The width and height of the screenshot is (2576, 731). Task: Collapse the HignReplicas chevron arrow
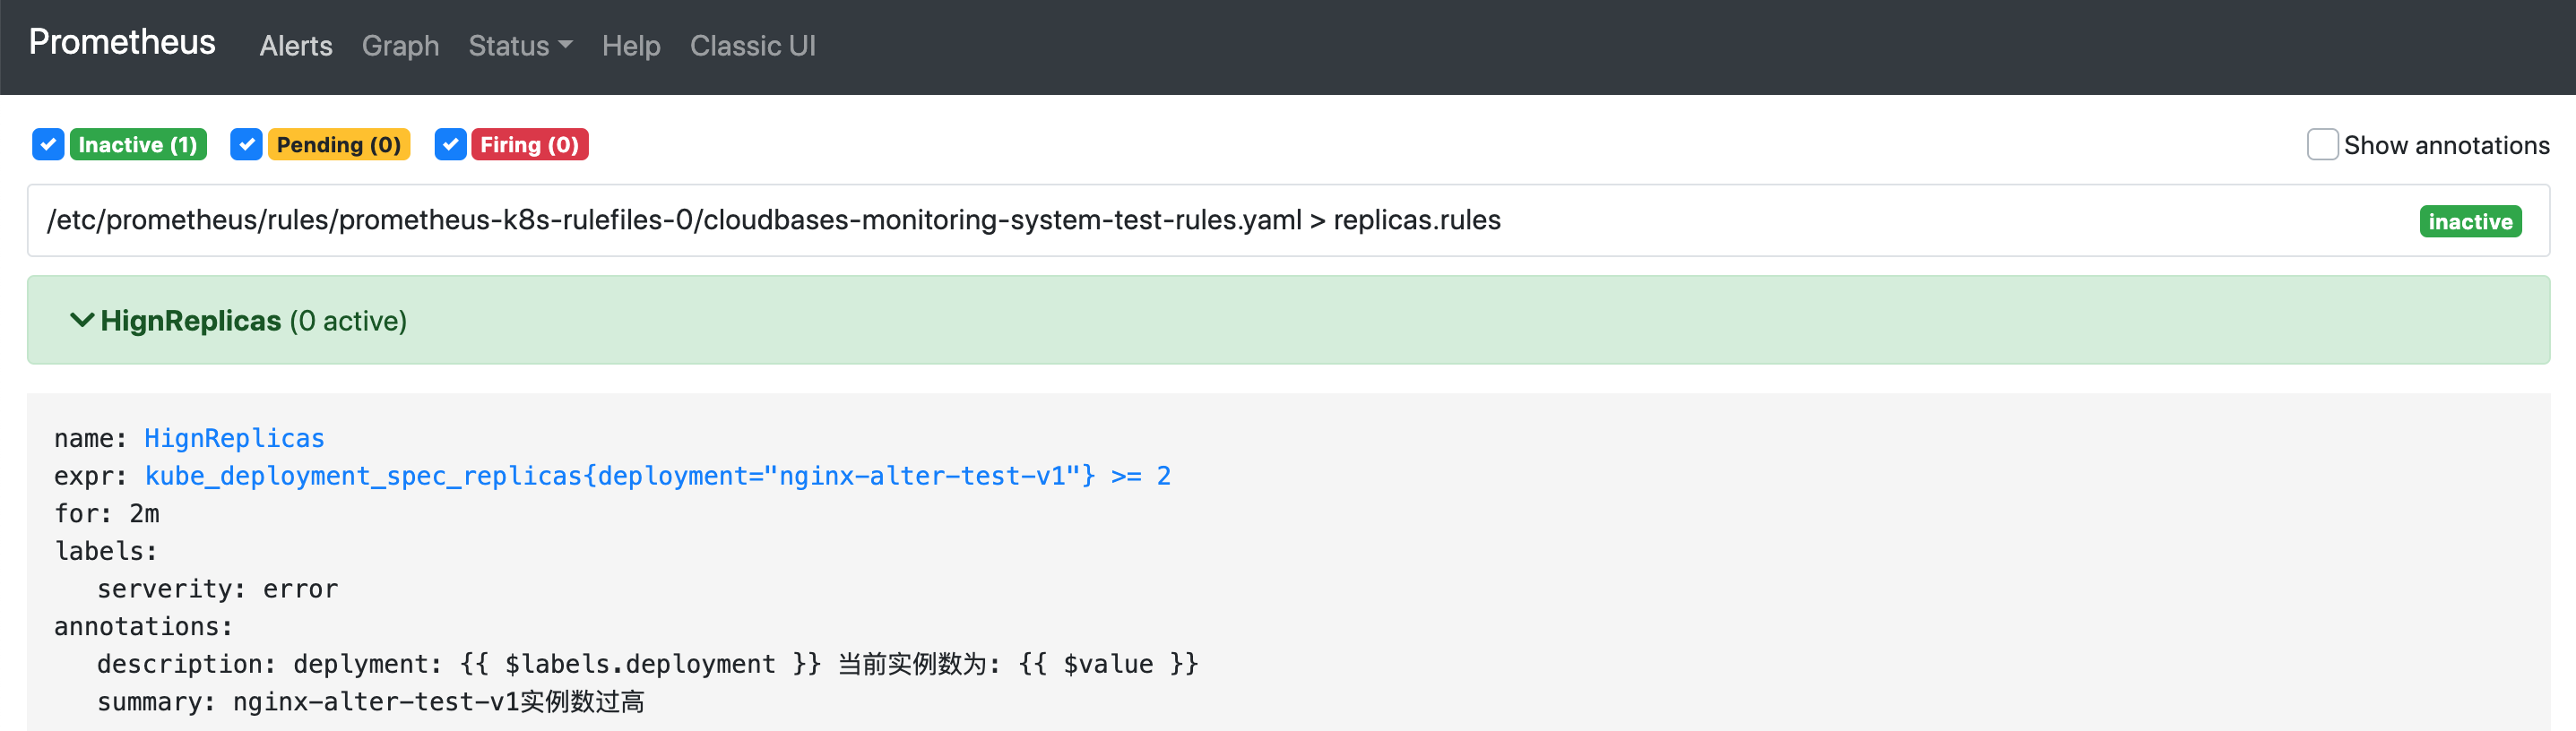click(82, 320)
